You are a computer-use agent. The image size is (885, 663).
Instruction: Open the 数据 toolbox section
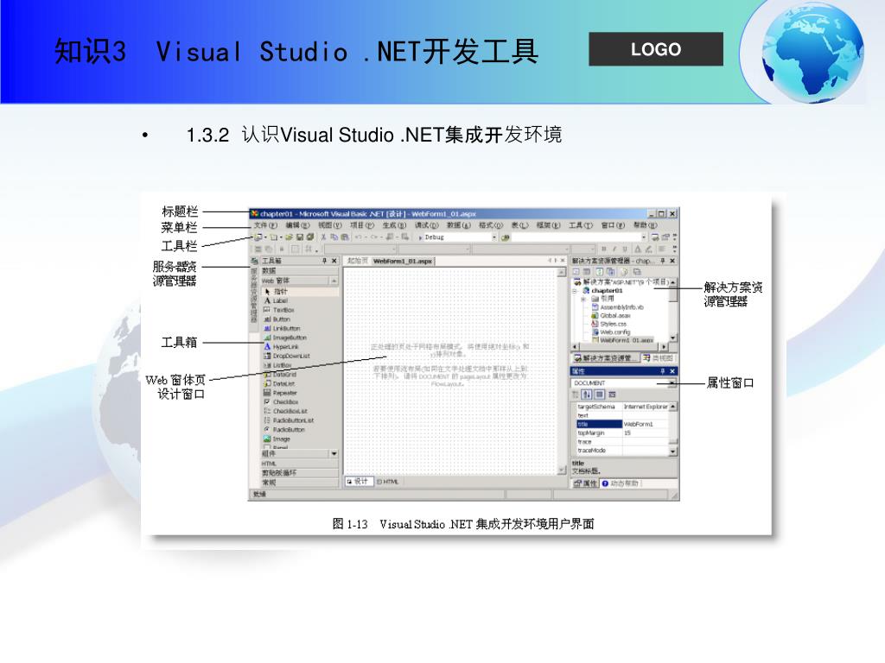[x=300, y=271]
